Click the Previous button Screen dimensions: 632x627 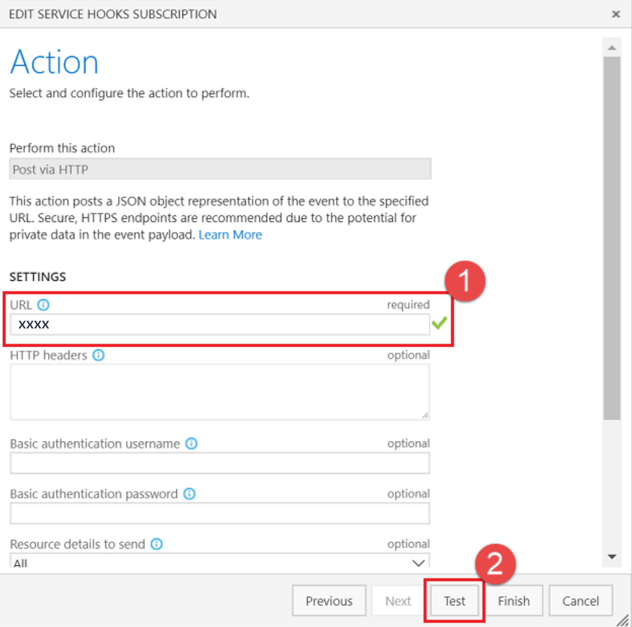[x=329, y=600]
